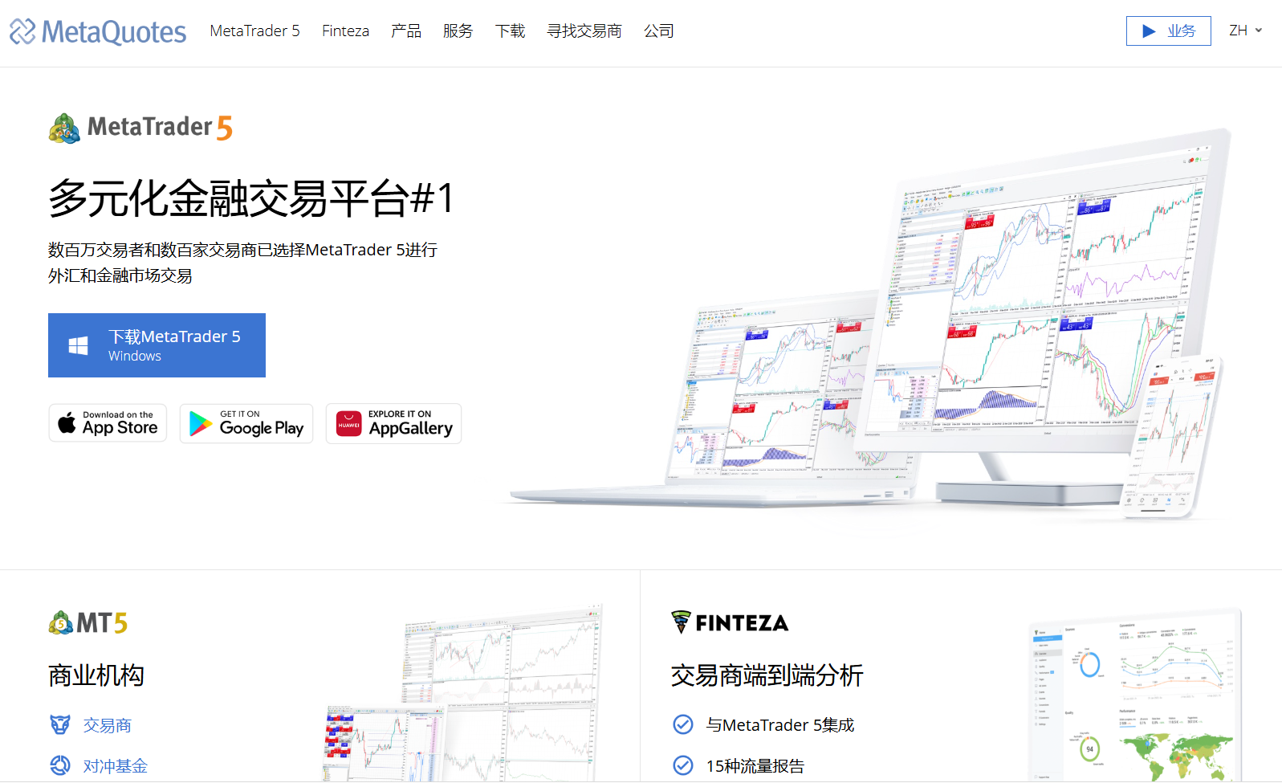Click the 商业机构 heading
This screenshot has height=783, width=1282.
point(96,675)
